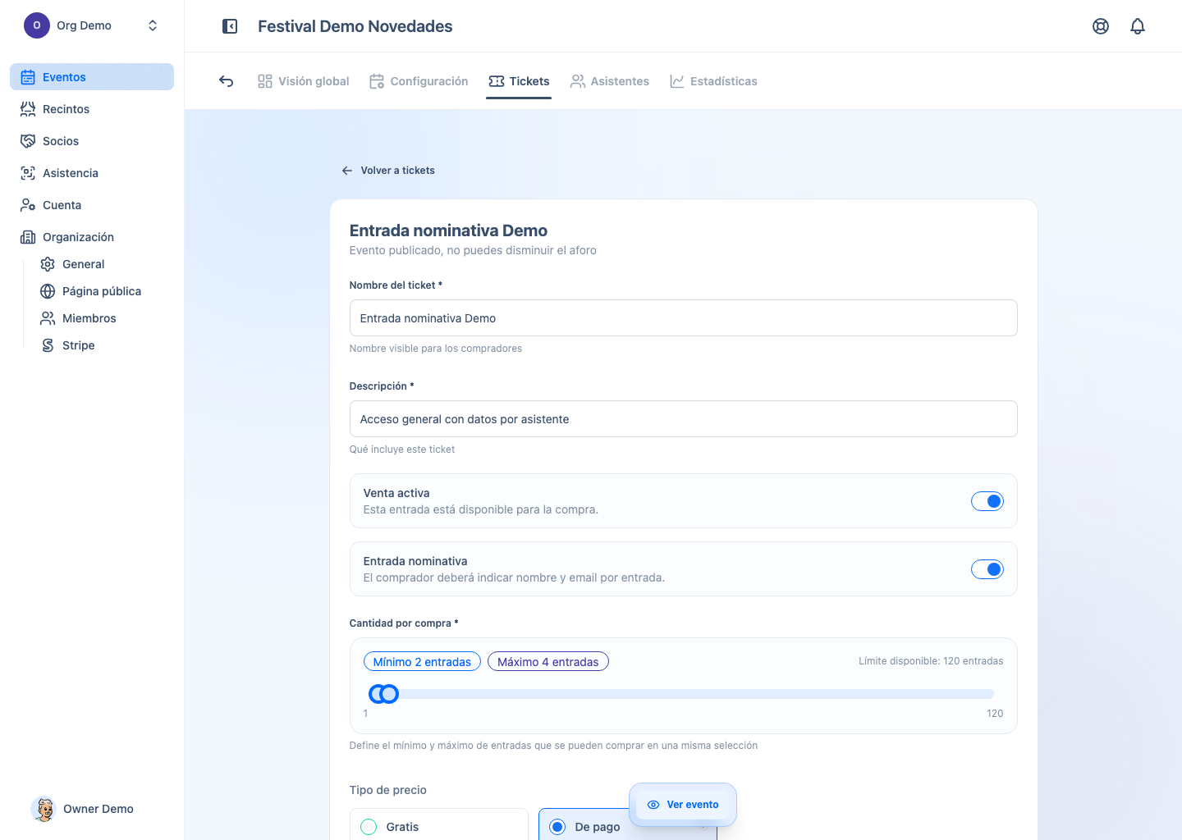Open Página pública settings
Viewport: 1182px width, 840px height.
[102, 291]
